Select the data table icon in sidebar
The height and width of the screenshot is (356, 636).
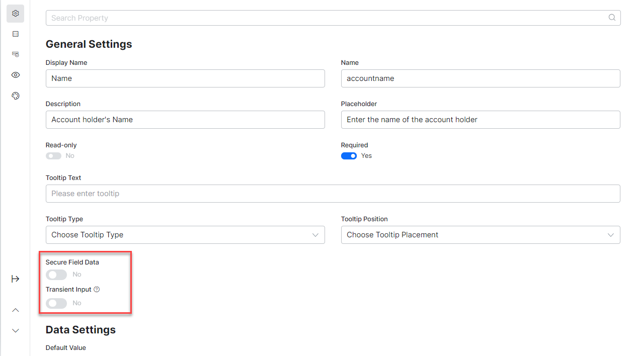pyautogui.click(x=15, y=34)
